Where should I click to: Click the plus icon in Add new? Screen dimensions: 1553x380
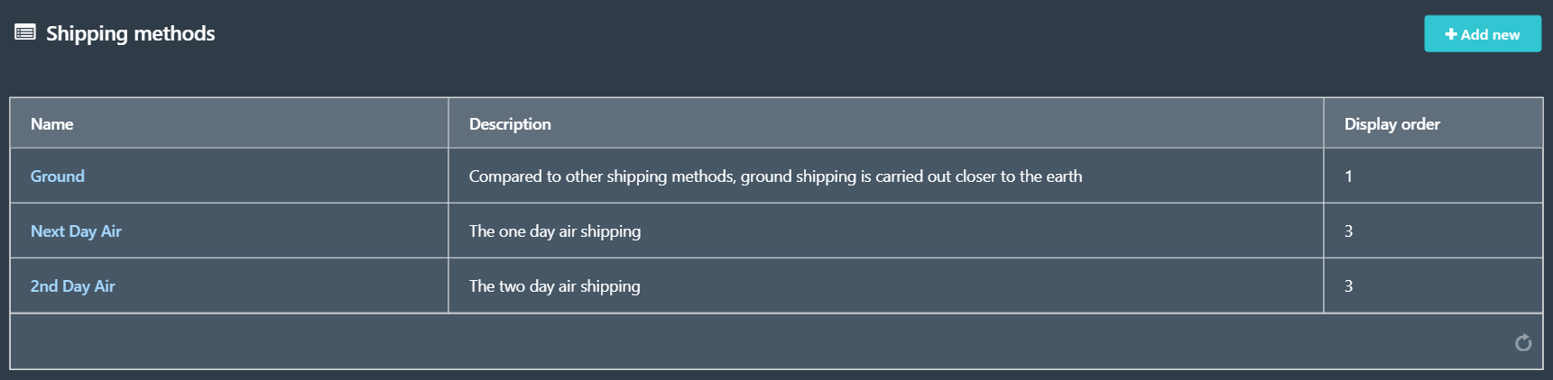1450,34
